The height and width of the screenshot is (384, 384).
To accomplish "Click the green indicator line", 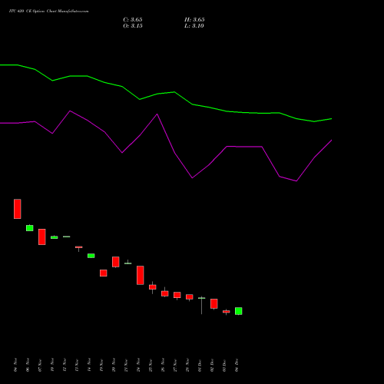I will pos(166,93).
